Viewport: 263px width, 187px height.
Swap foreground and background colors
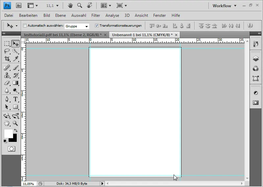(16, 130)
